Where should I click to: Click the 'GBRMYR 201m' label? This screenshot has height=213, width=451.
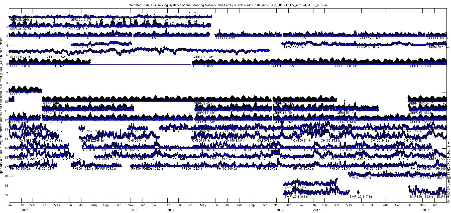(293, 47)
